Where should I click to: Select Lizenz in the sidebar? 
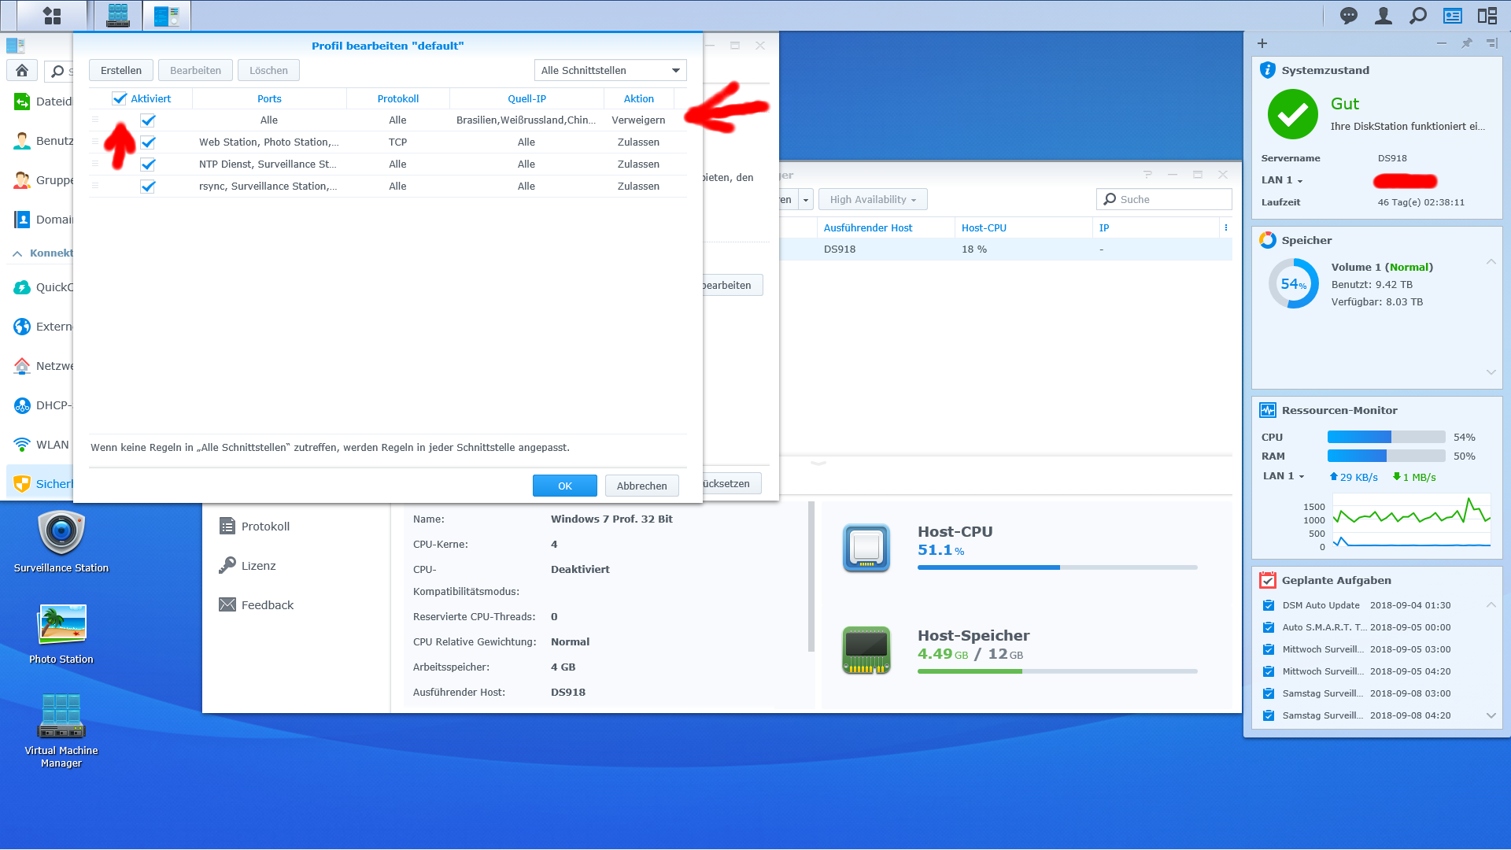point(258,566)
